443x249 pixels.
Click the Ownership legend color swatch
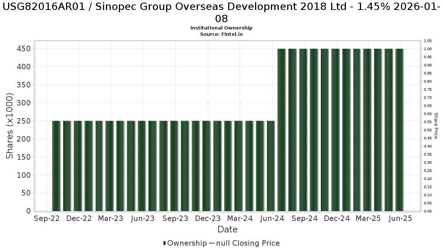[165, 243]
